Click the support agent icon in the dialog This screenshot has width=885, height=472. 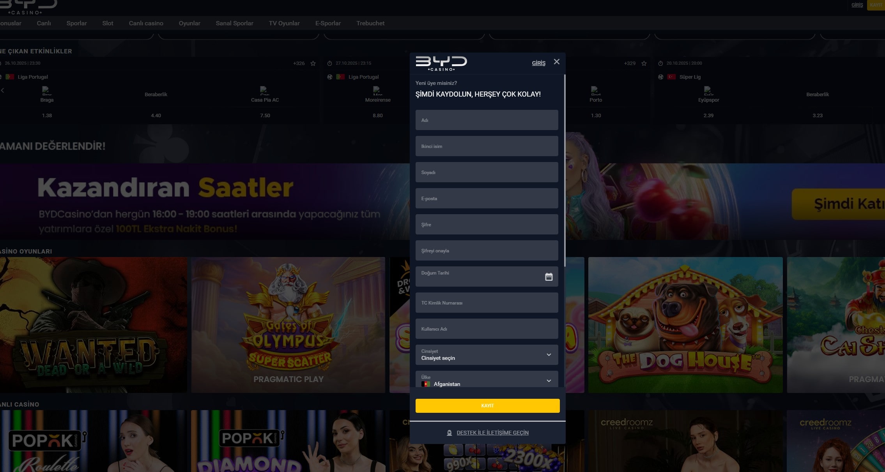pos(449,433)
